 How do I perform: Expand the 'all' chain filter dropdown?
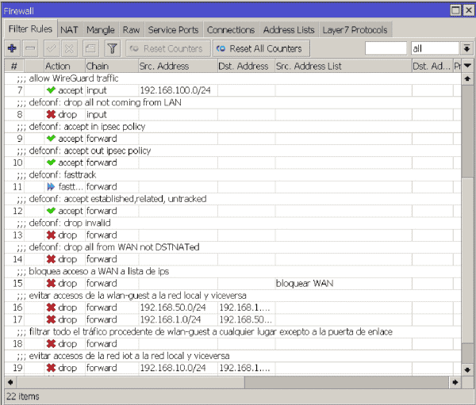(466, 48)
